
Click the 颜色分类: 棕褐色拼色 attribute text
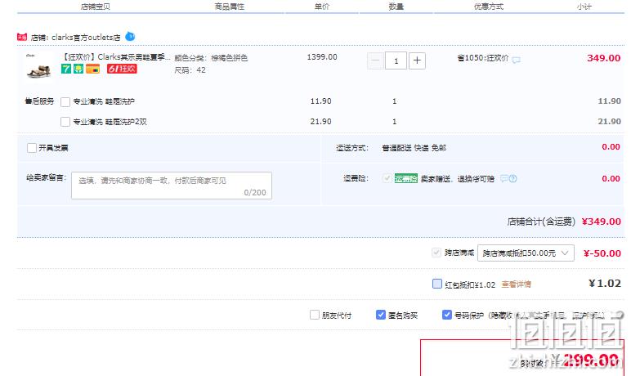(211, 58)
